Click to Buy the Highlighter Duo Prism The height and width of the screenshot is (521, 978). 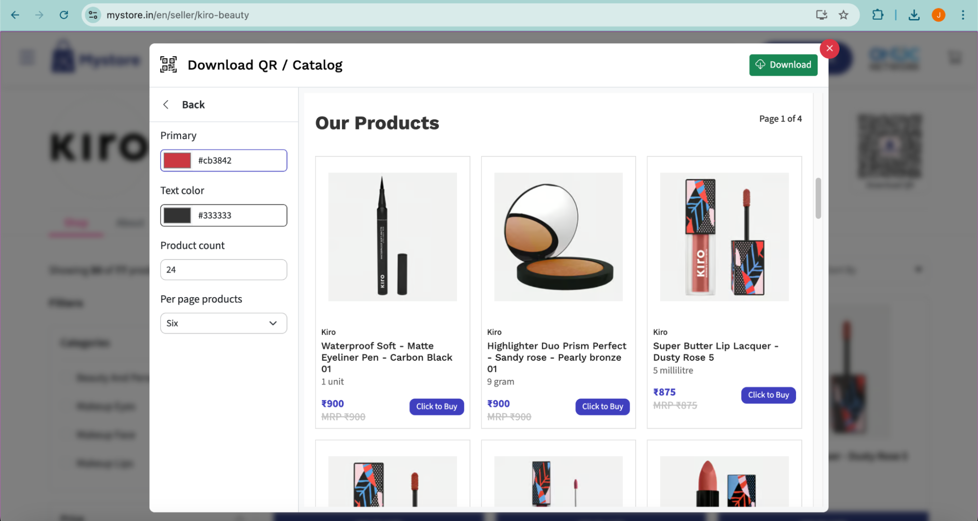602,406
